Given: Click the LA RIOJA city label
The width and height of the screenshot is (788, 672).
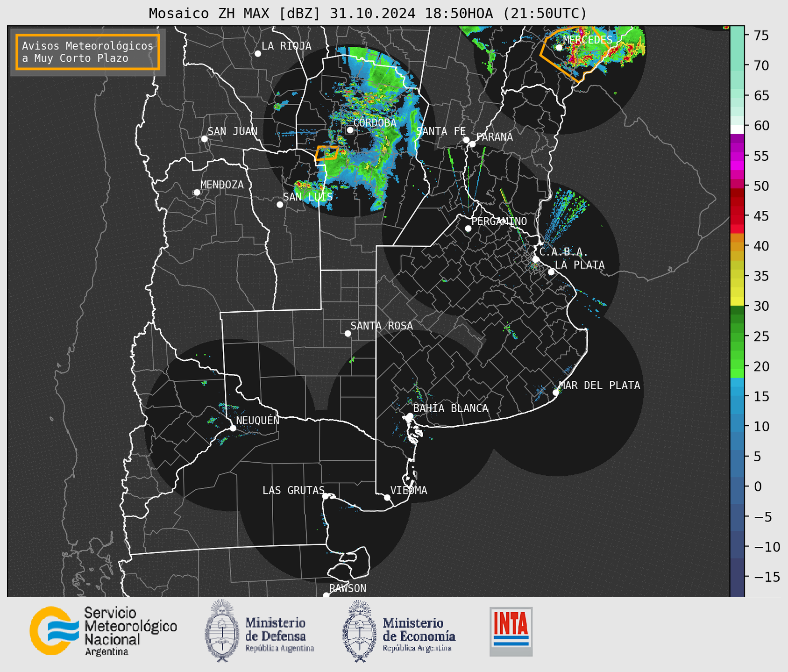Looking at the screenshot, I should click(x=286, y=46).
